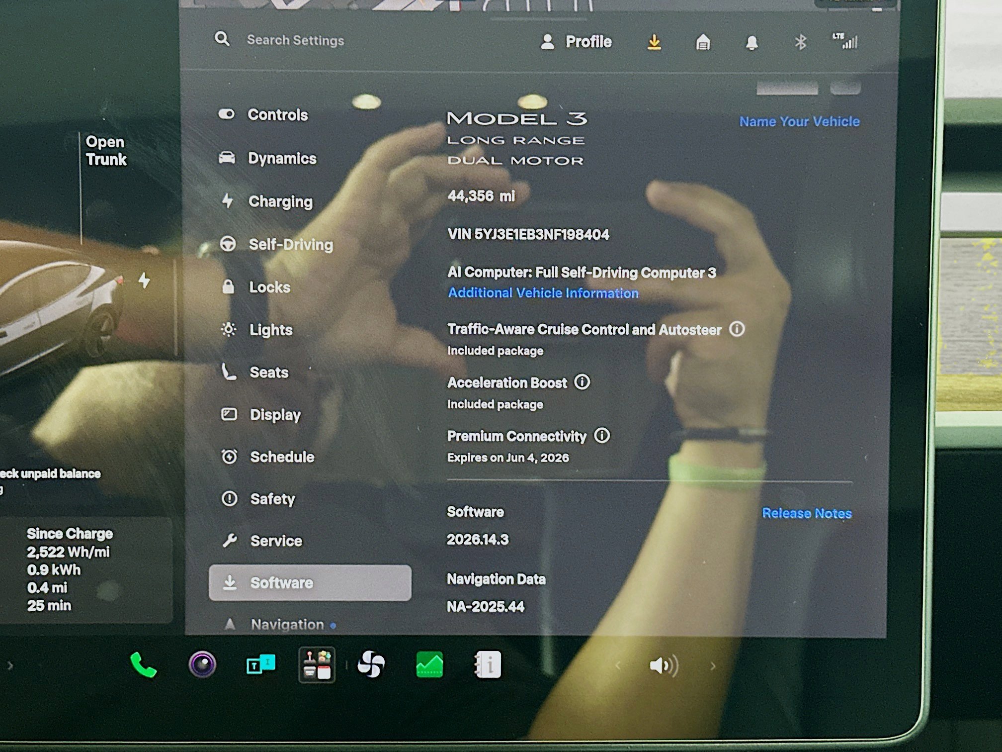Tap Expires on Jun 4, 2026 text
This screenshot has height=752, width=1002.
click(x=508, y=458)
